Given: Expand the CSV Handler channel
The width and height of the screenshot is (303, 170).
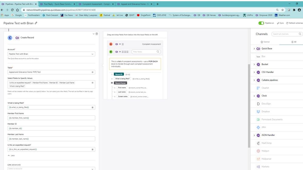Looking at the screenshot, I should coord(254,72).
